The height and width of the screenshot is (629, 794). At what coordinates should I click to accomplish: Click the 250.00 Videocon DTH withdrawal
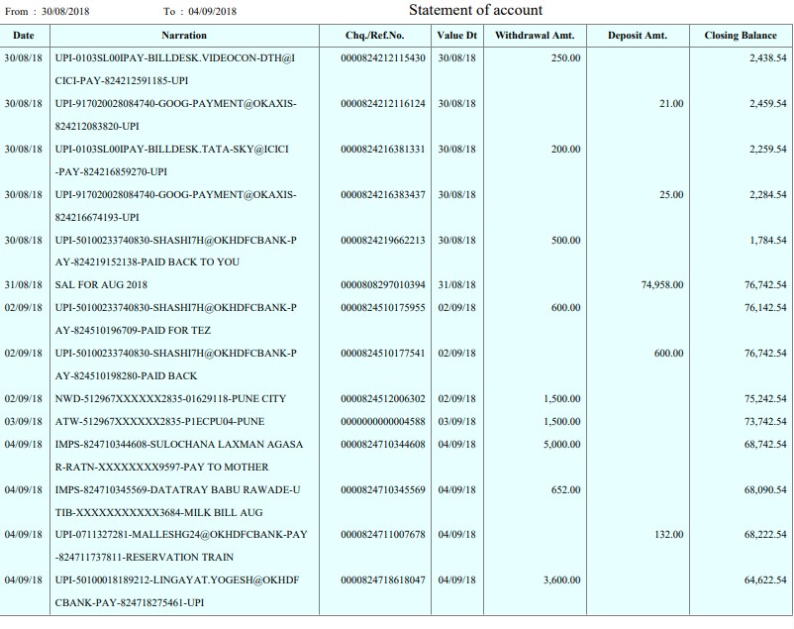565,58
